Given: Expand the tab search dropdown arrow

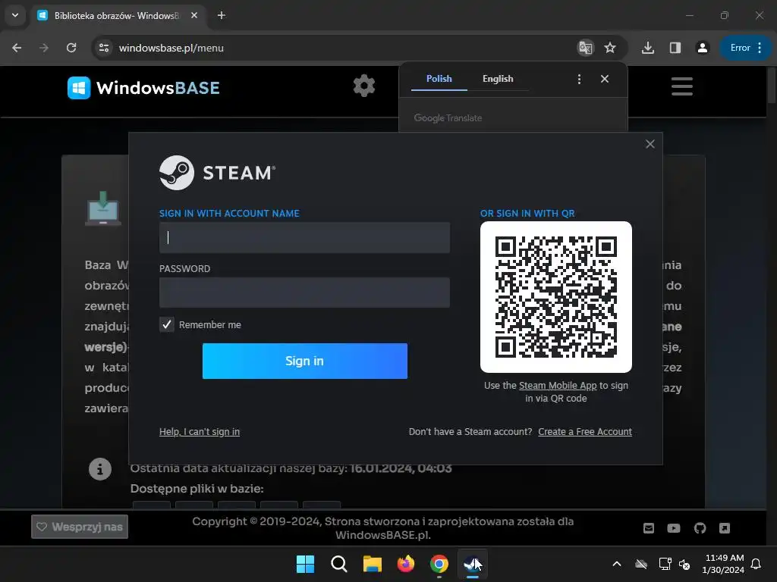Looking at the screenshot, I should coord(15,15).
